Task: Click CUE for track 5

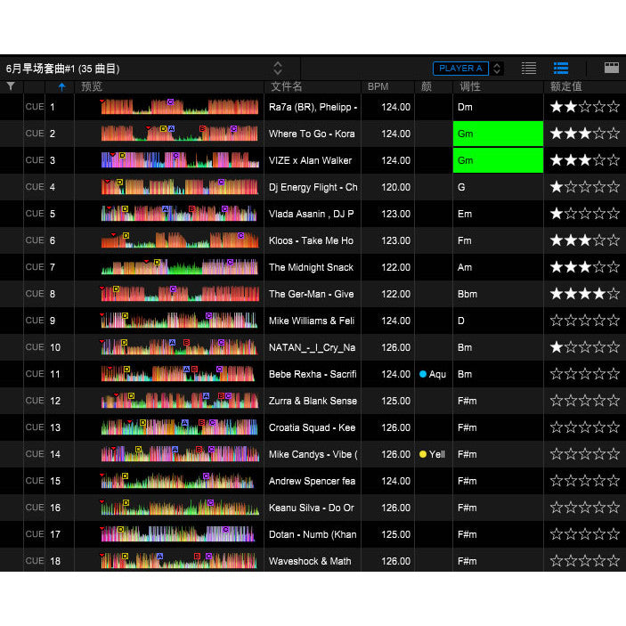Action: pos(35,214)
